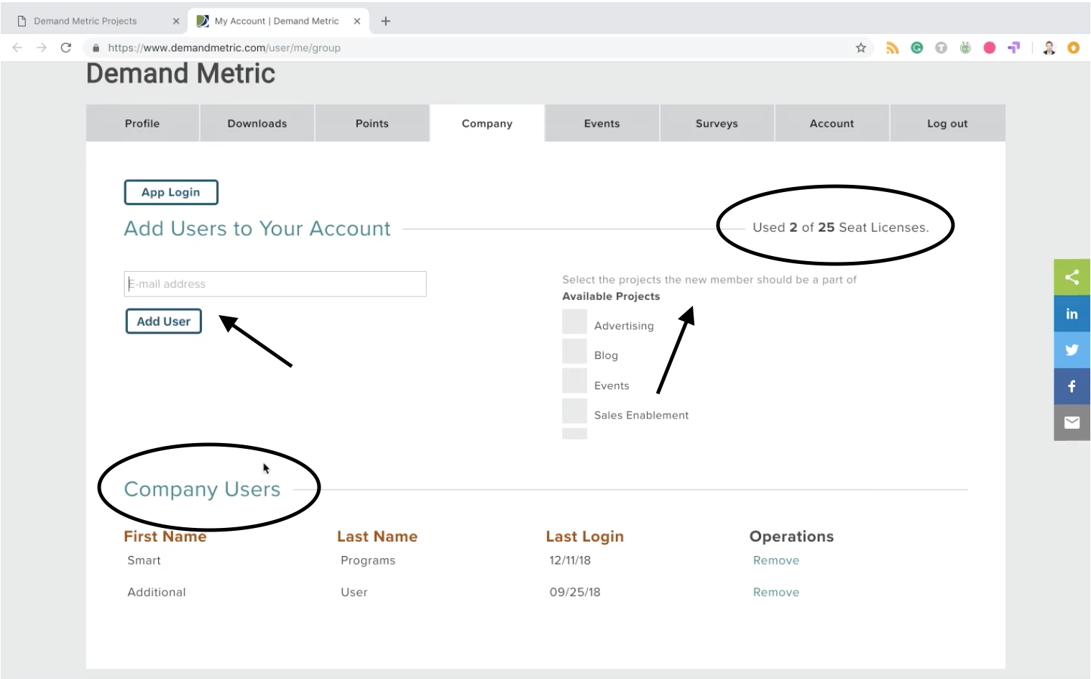Check the Advertising project checkbox

[x=574, y=322]
